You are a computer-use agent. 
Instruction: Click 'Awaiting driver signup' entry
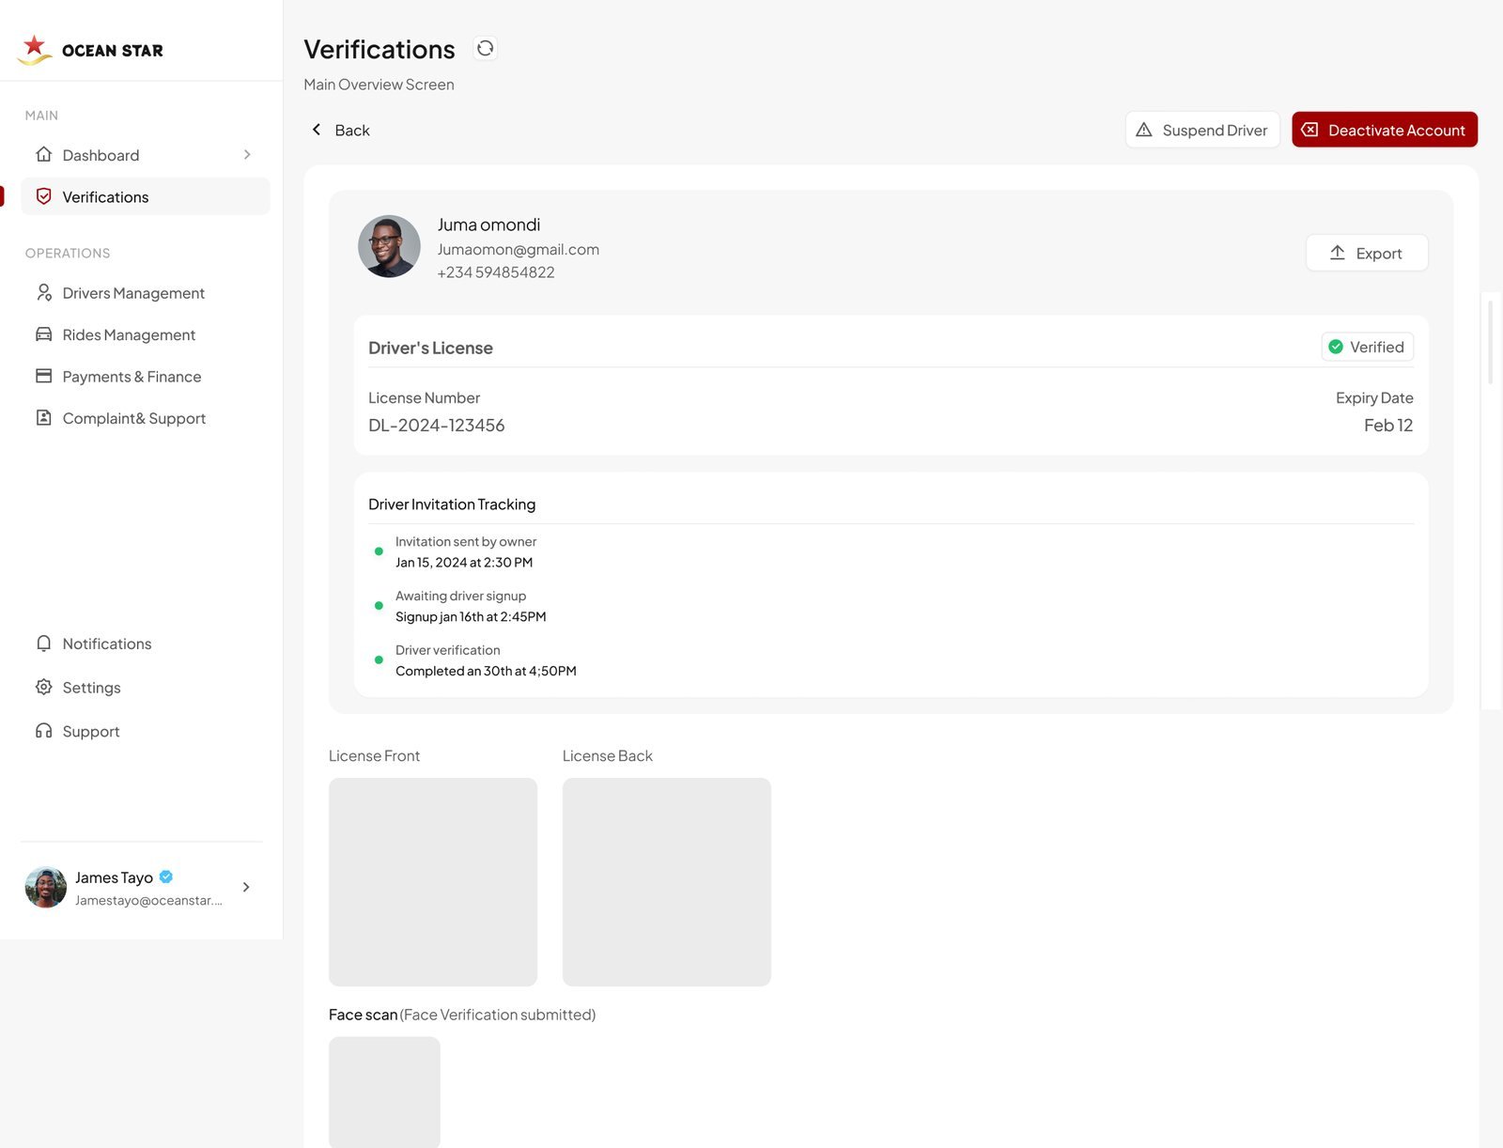click(x=460, y=596)
